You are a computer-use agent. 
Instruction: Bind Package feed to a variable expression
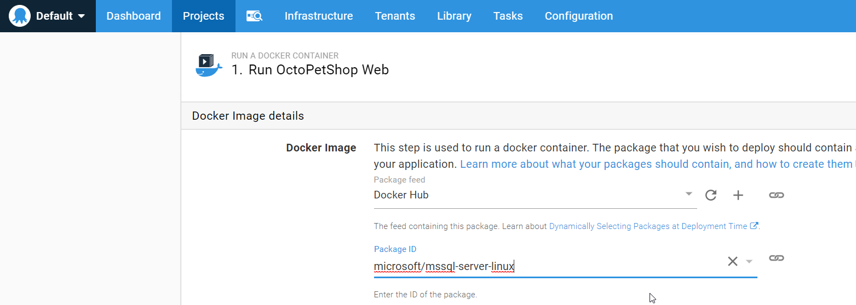(776, 195)
